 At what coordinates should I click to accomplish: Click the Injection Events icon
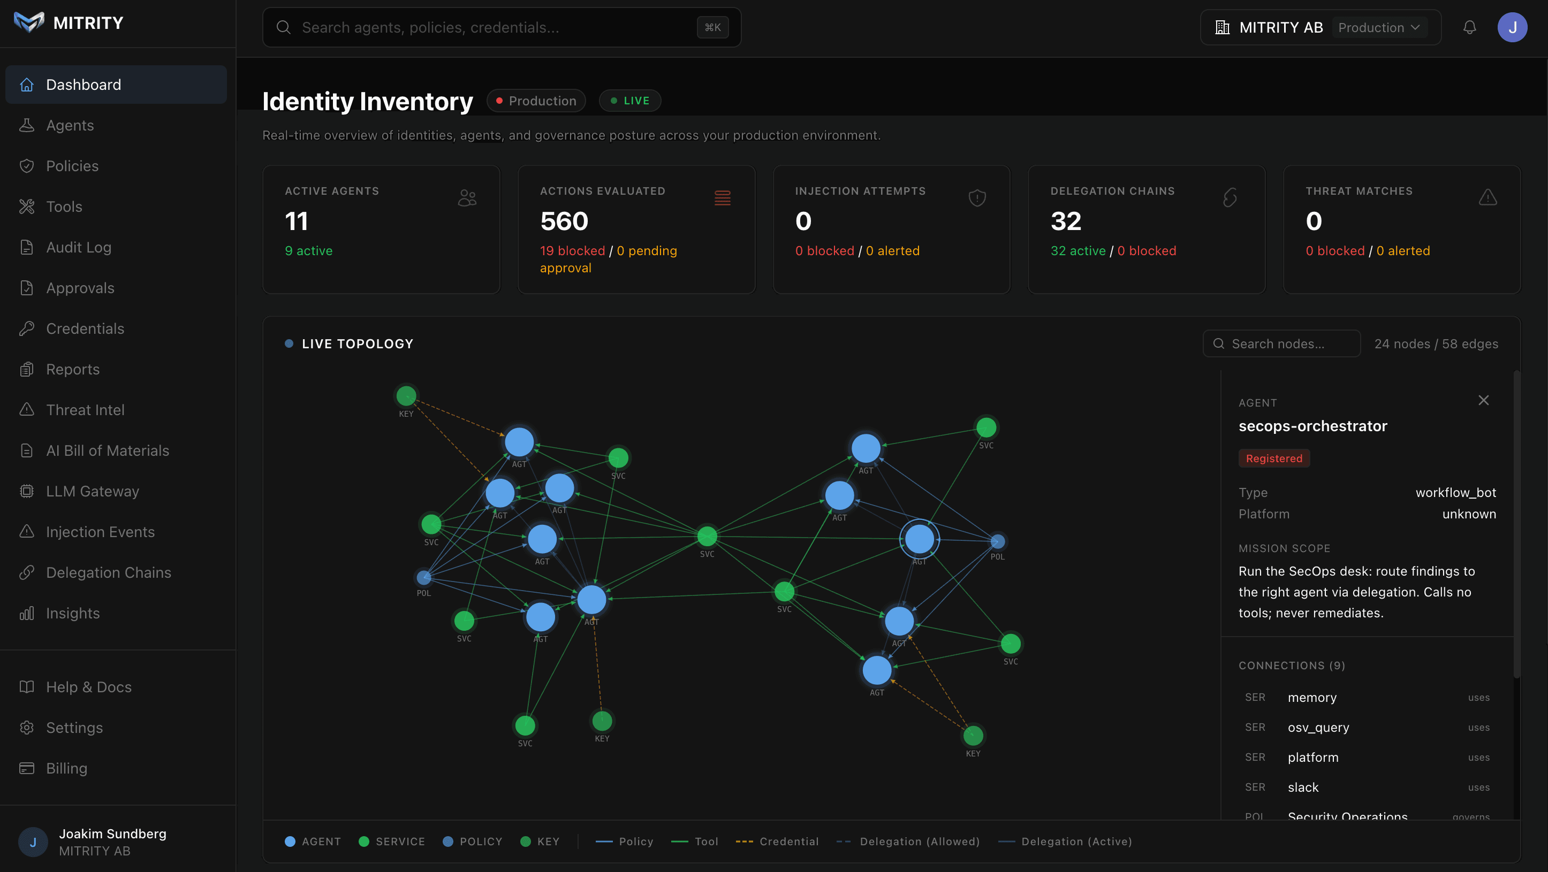pos(26,532)
